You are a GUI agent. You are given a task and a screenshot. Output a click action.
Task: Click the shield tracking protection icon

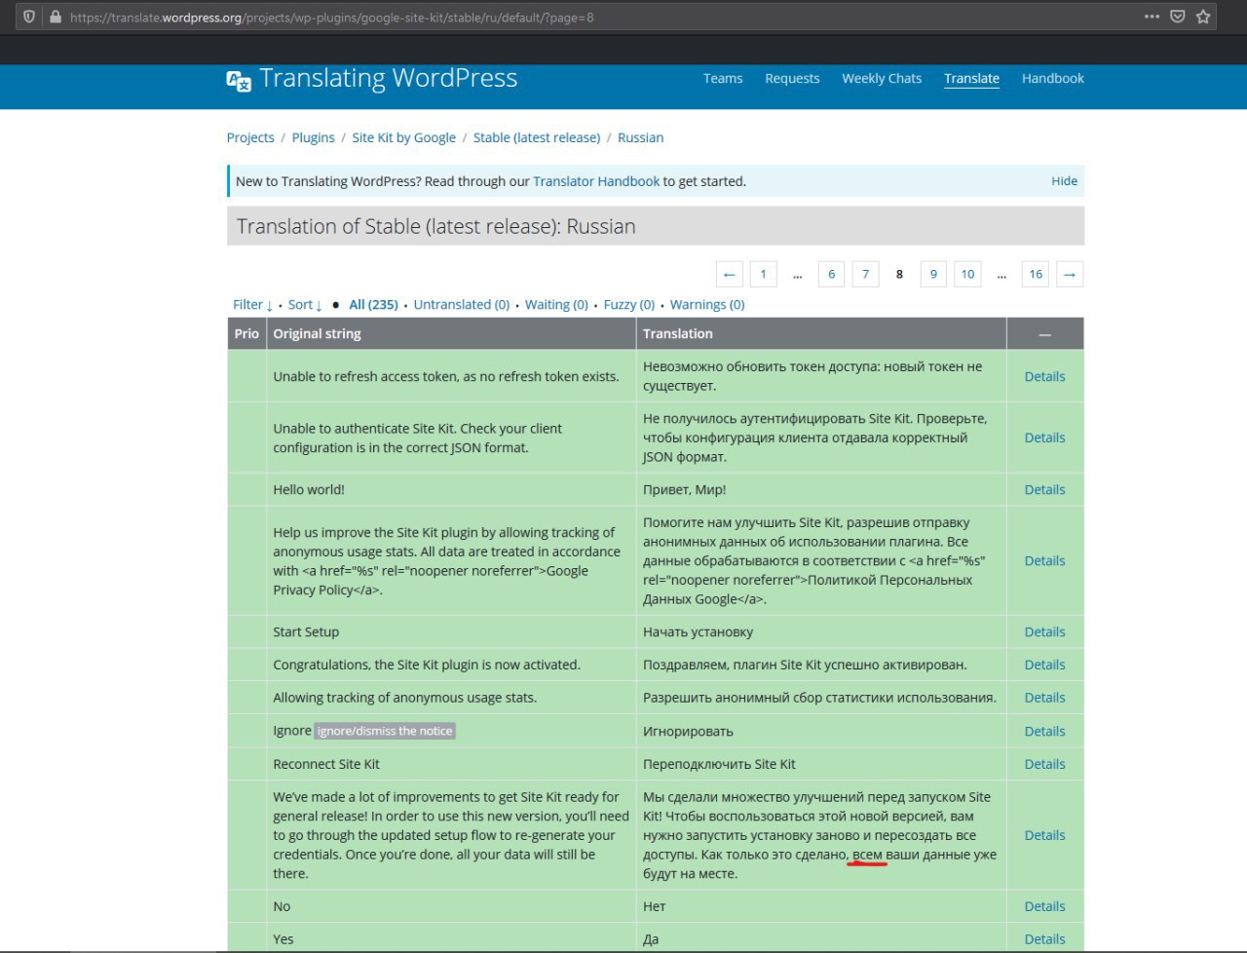coord(29,17)
